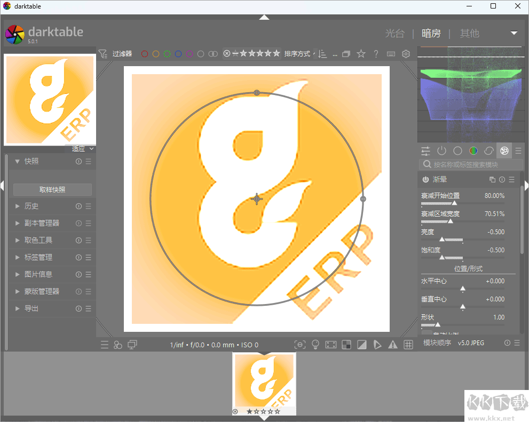This screenshot has height=422, width=529.
Task: Open the help question mark icon
Action: [x=376, y=54]
